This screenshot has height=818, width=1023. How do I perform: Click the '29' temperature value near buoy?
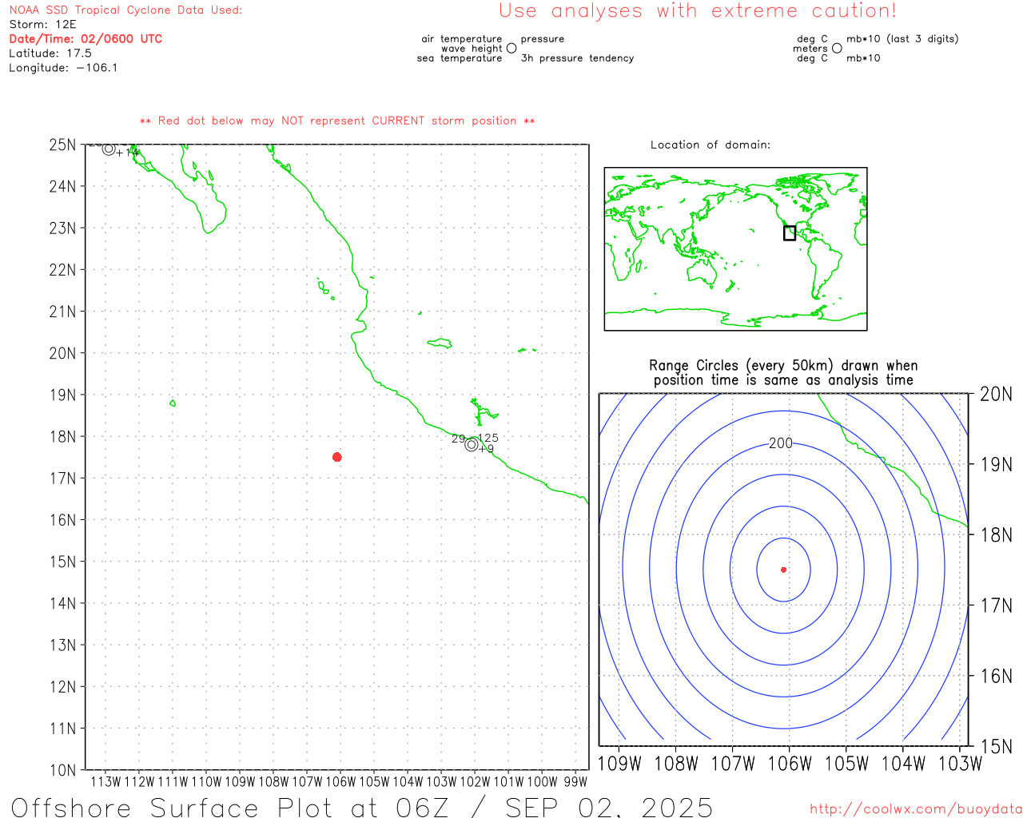458,439
